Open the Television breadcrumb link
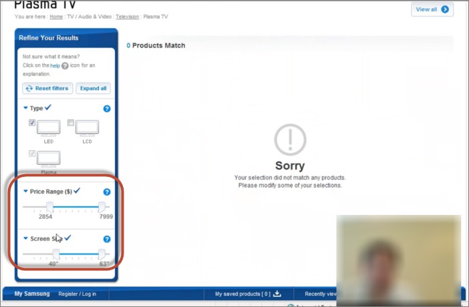 click(x=128, y=17)
